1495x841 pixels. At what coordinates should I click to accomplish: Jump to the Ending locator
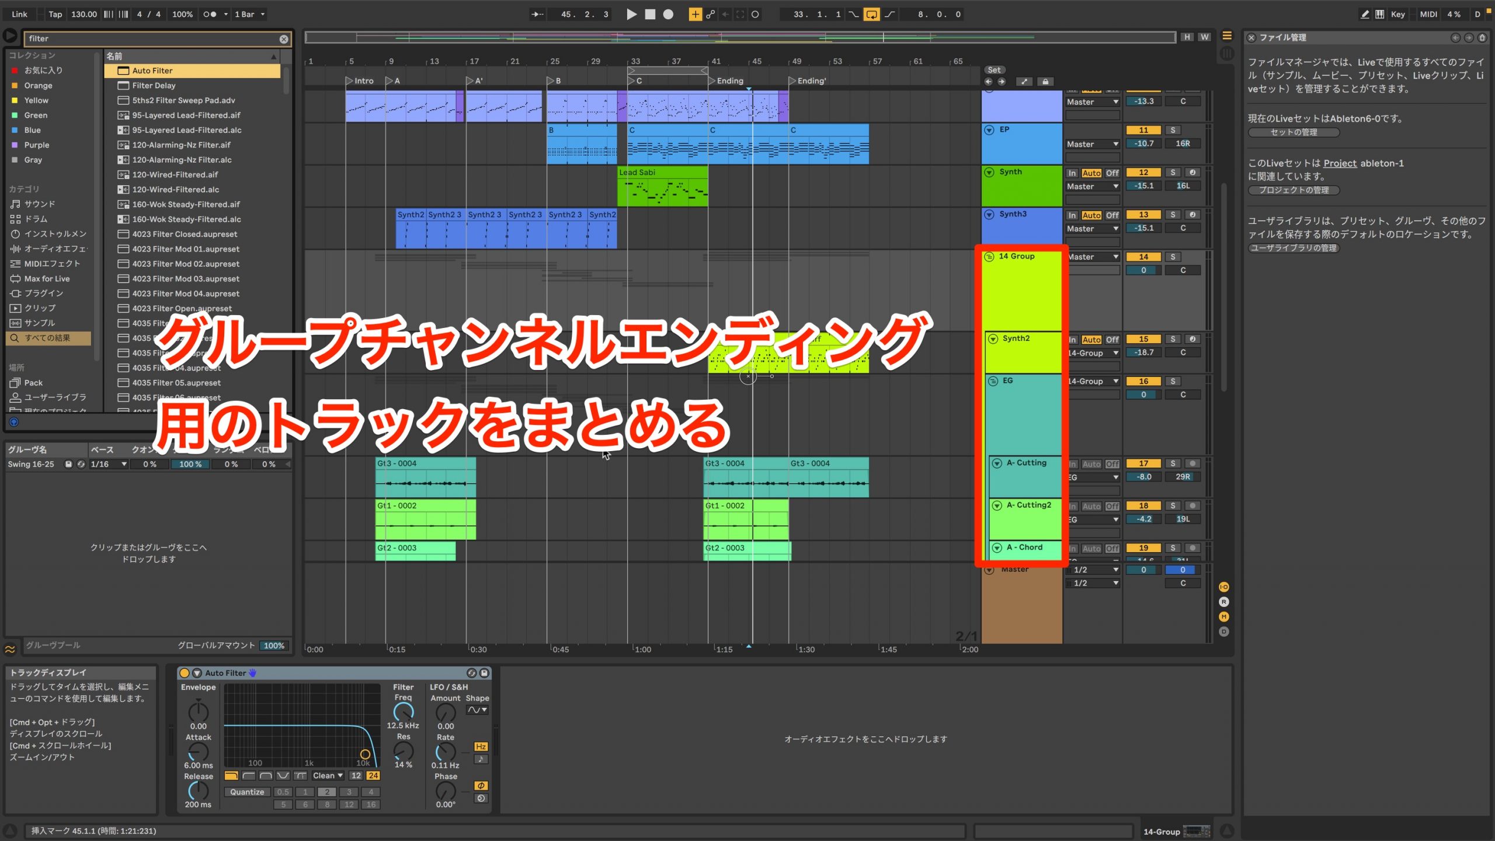click(x=726, y=81)
